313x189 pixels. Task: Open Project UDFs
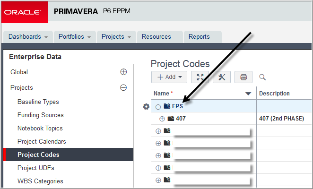click(36, 168)
